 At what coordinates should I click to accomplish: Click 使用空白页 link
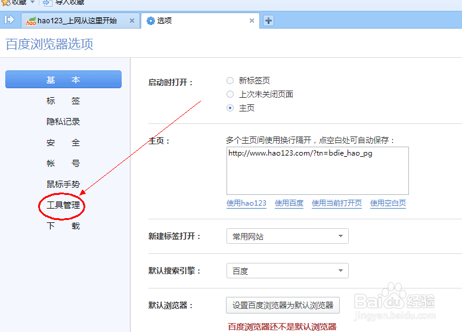388,203
